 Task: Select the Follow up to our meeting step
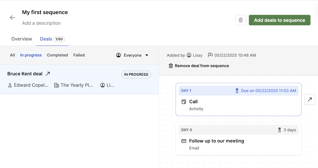tap(217, 141)
